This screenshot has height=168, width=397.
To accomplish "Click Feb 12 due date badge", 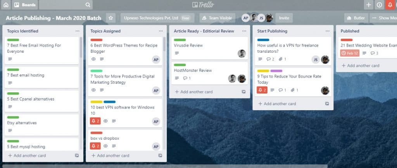I will click(x=350, y=53).
